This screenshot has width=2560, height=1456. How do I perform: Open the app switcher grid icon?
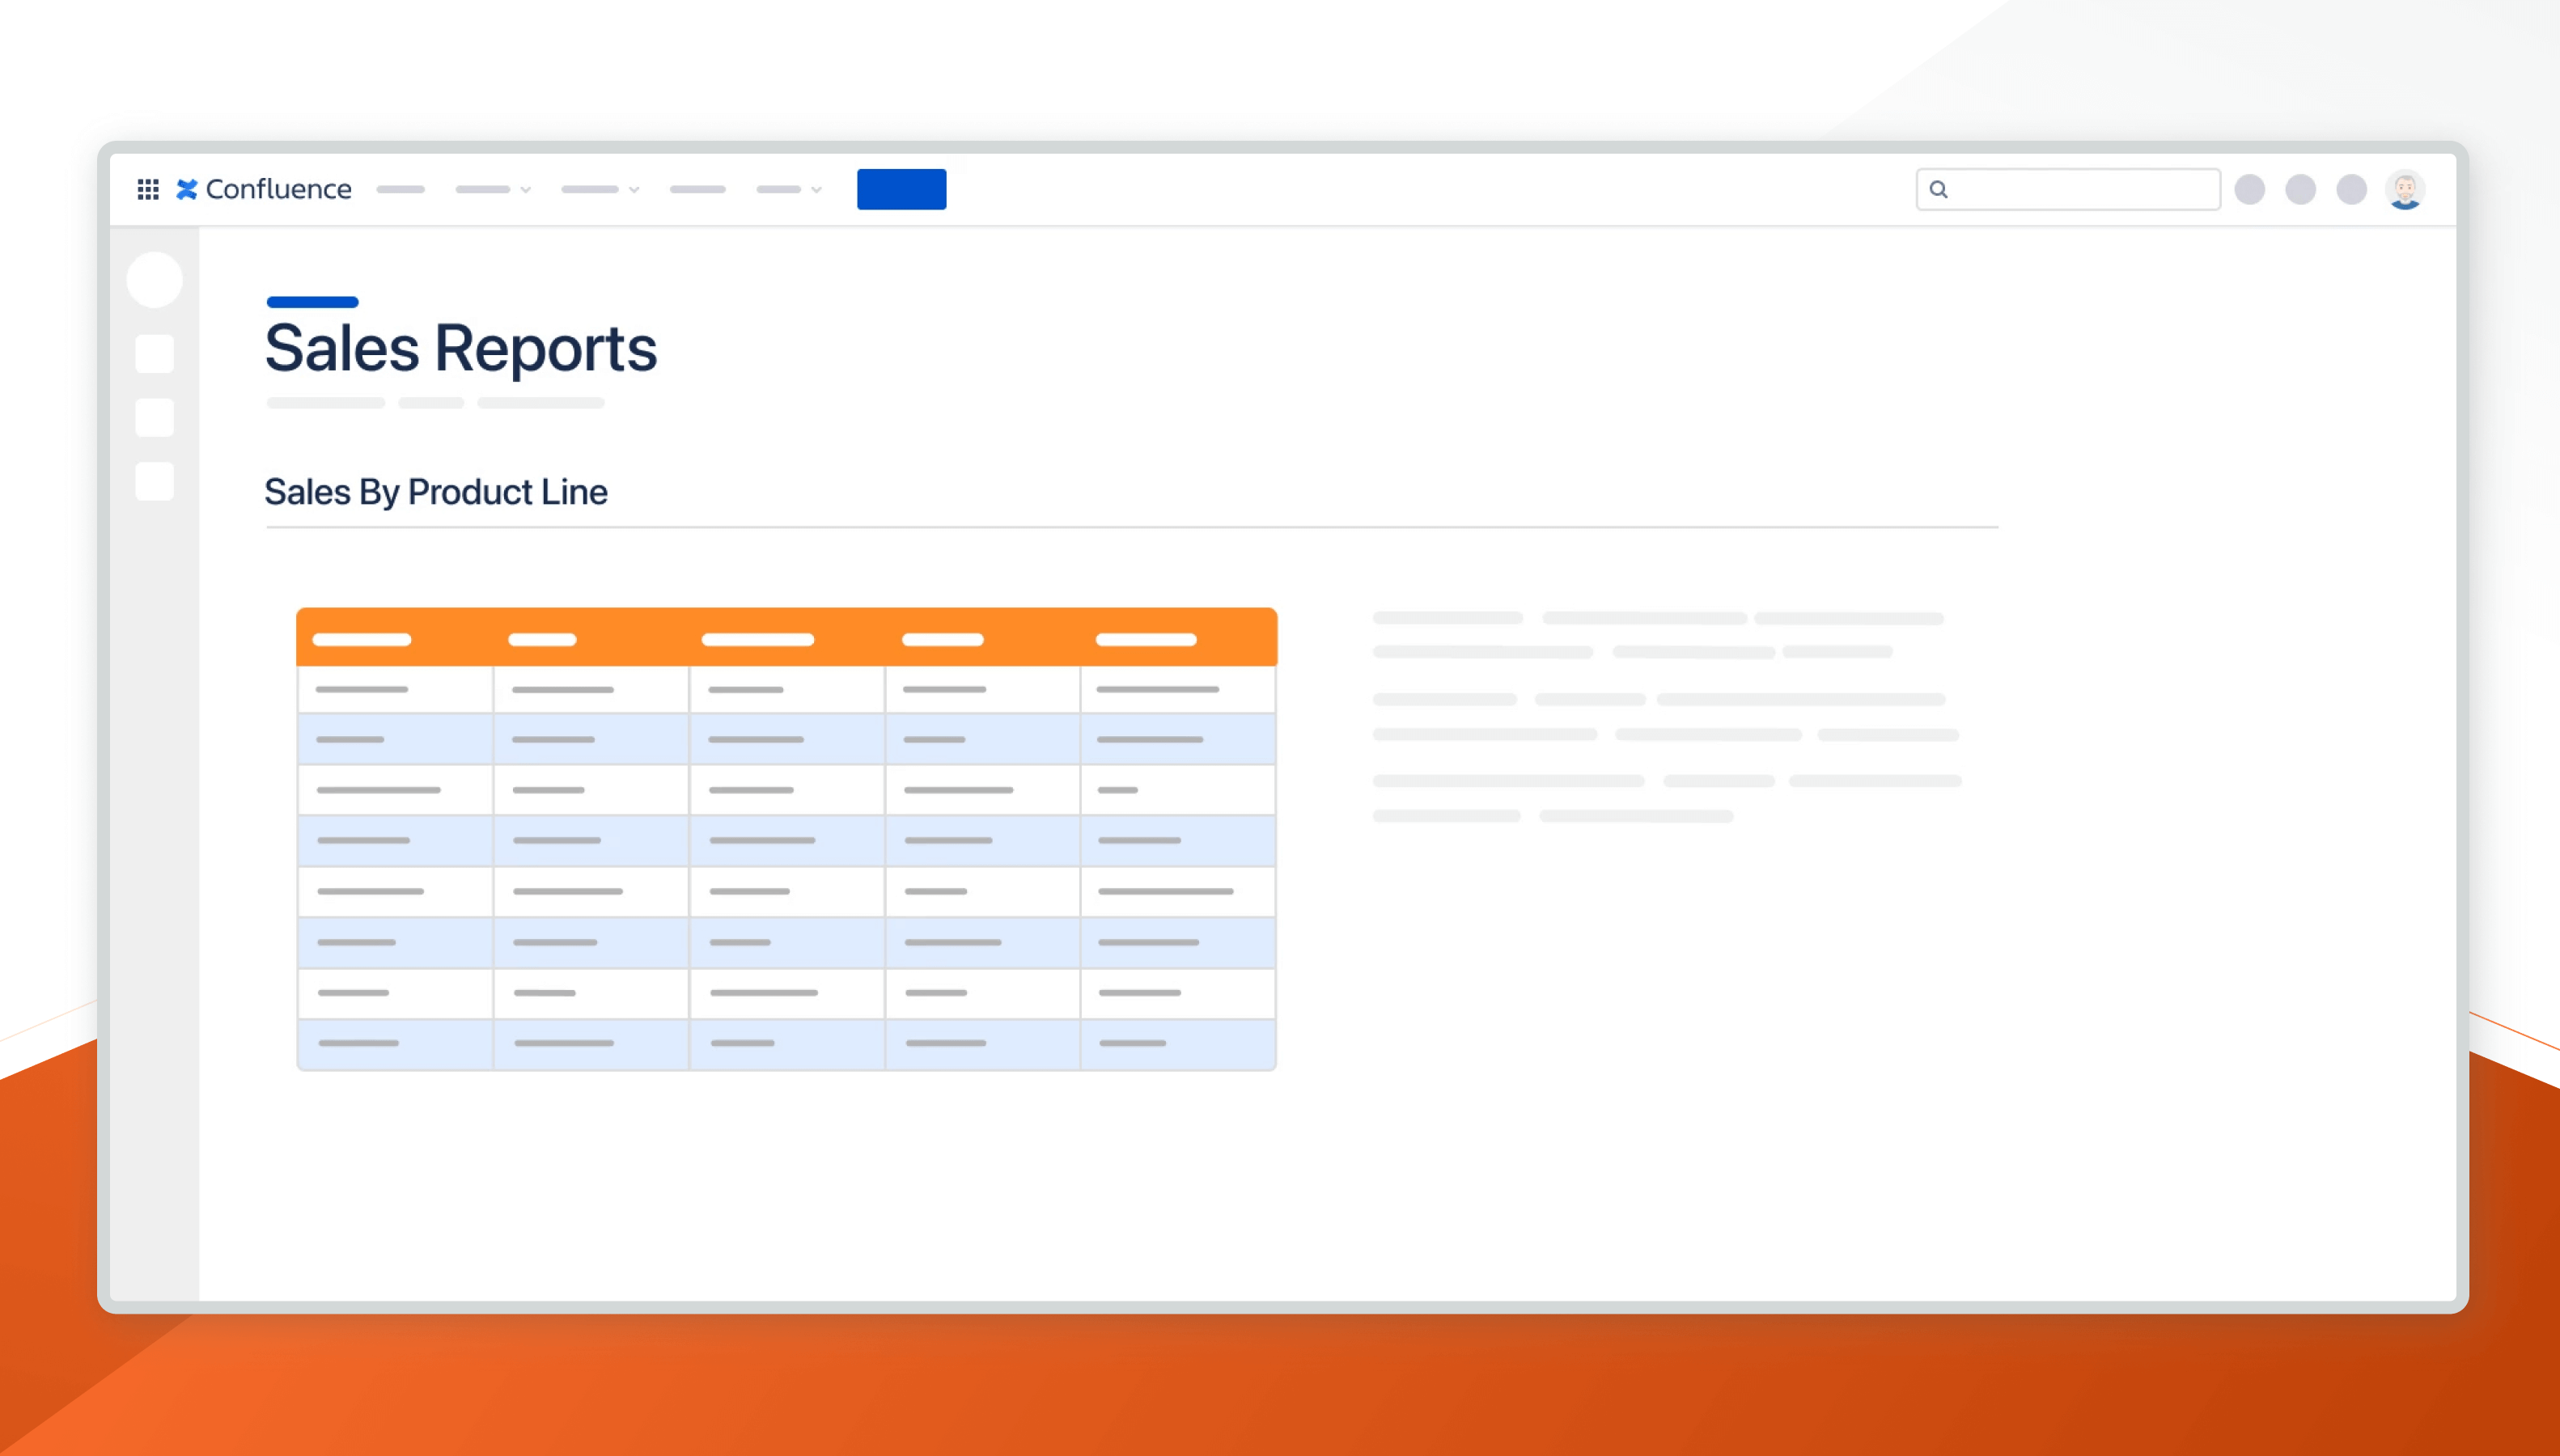pyautogui.click(x=148, y=189)
